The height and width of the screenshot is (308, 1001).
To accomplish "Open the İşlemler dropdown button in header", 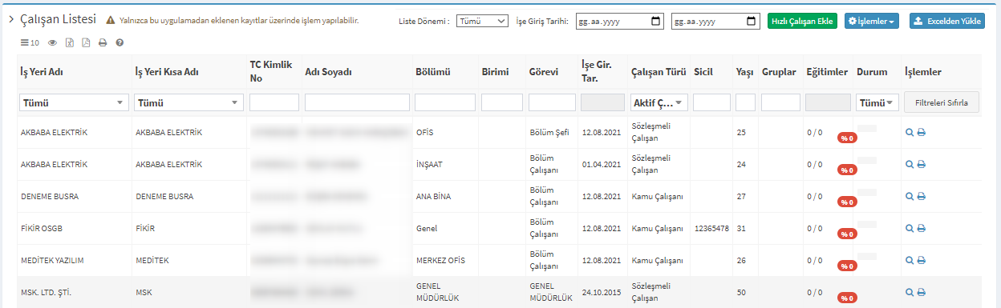I will 872,22.
